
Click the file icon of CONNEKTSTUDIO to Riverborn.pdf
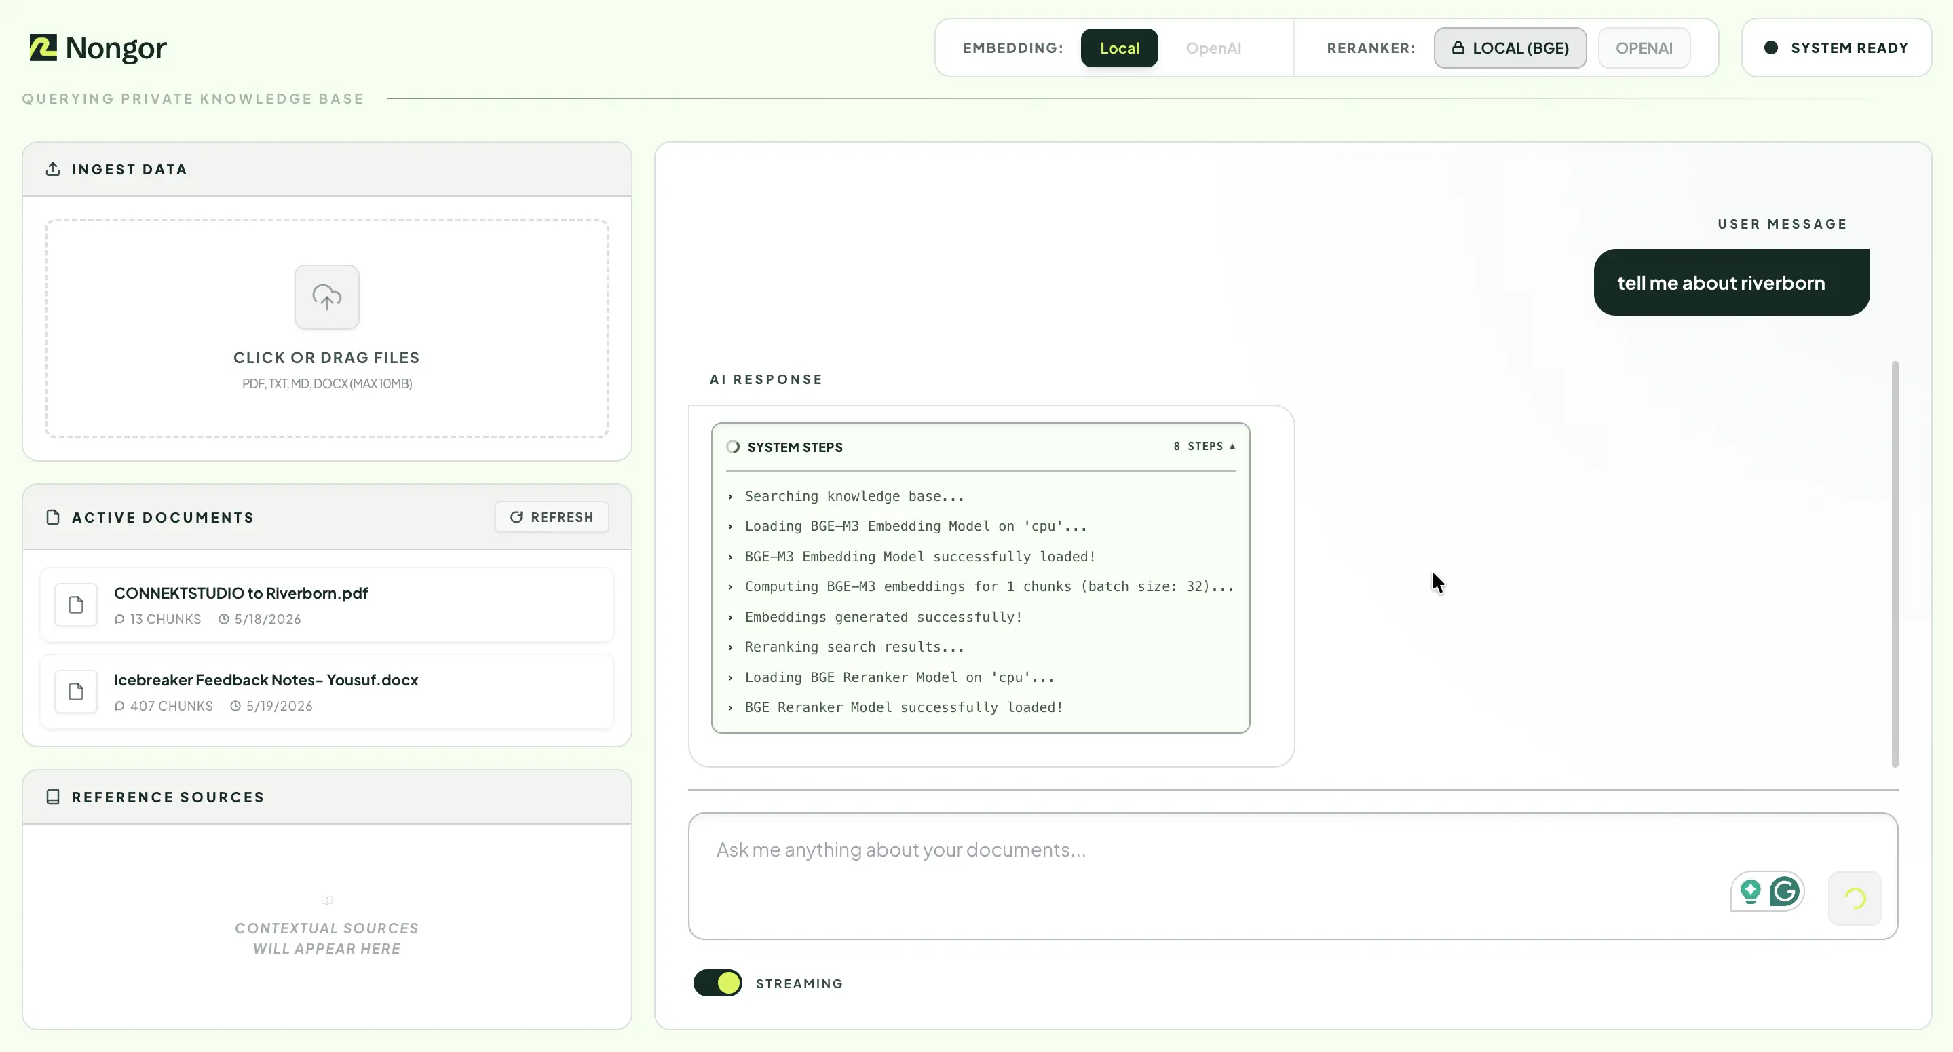(76, 605)
